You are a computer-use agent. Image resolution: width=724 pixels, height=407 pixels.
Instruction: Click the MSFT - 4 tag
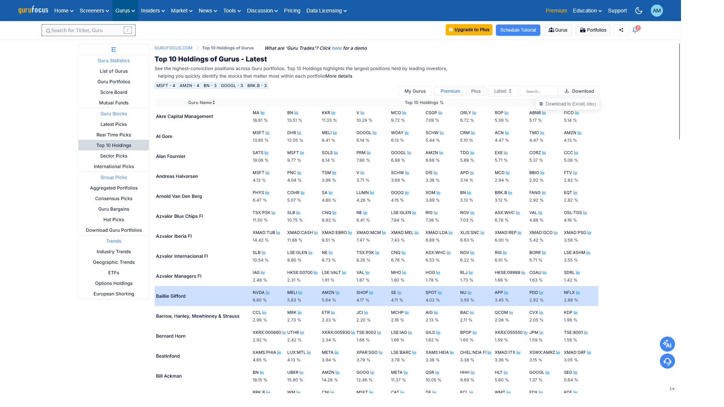pos(166,86)
